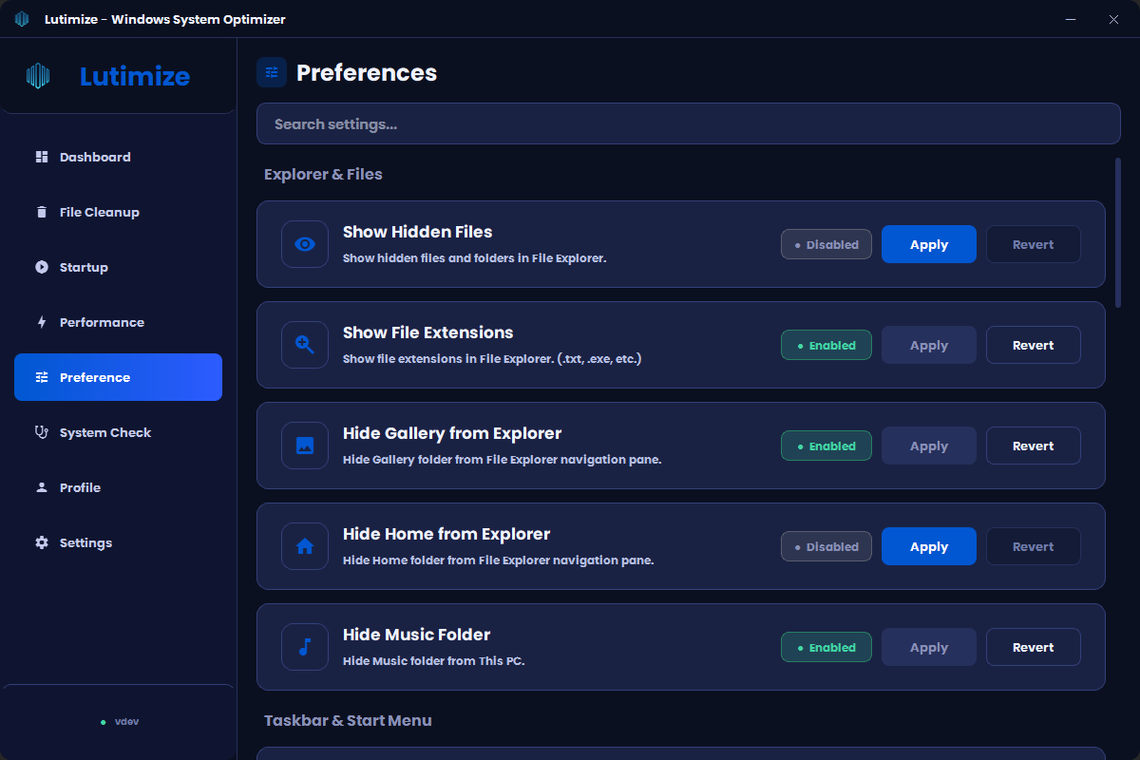
Task: Revert the Hide Music Folder setting
Action: click(x=1034, y=647)
